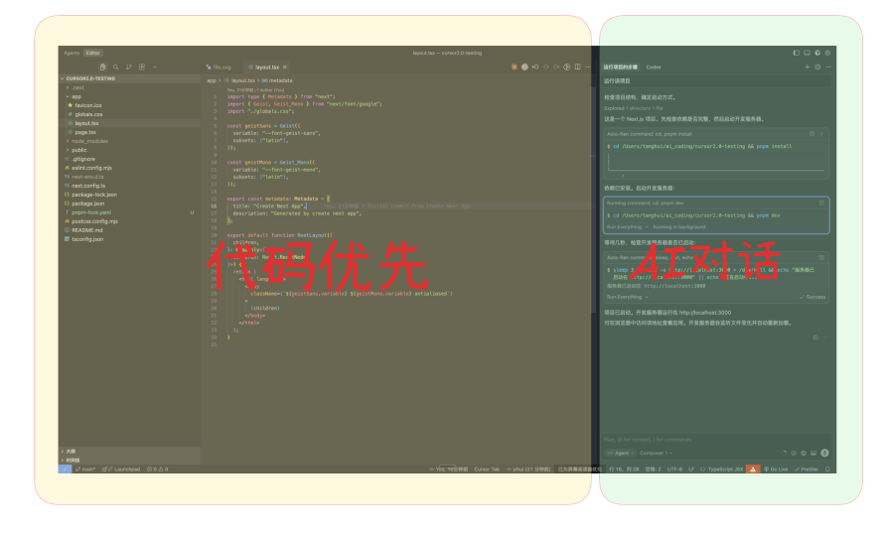Toggle the bottom panel layout icon
The width and height of the screenshot is (886, 537).
point(806,52)
